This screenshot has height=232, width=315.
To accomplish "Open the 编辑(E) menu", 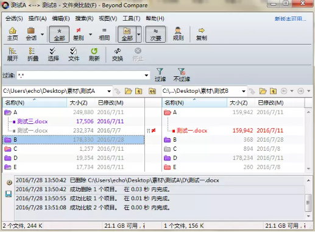I will coord(61,18).
